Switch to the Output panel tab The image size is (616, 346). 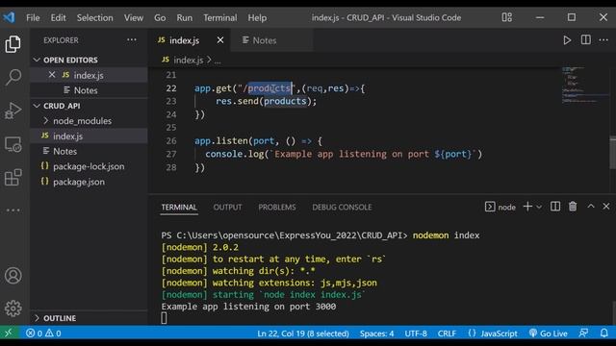227,208
